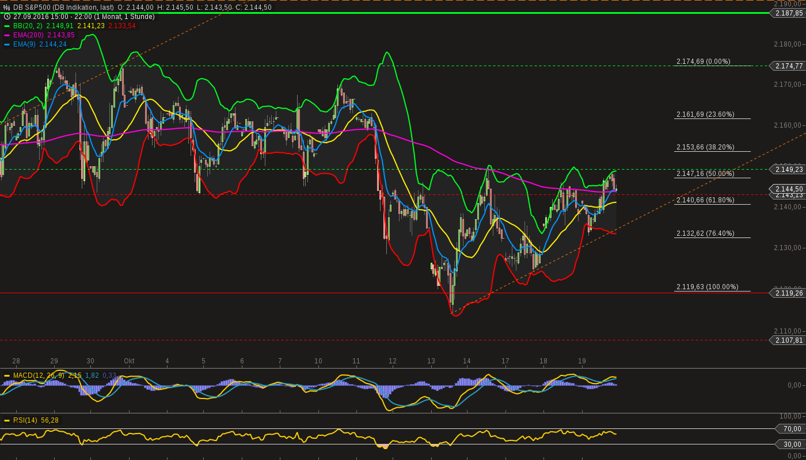This screenshot has height=460, width=806.
Task: Click the magenta EMA(200) legend swatch
Action: point(7,35)
